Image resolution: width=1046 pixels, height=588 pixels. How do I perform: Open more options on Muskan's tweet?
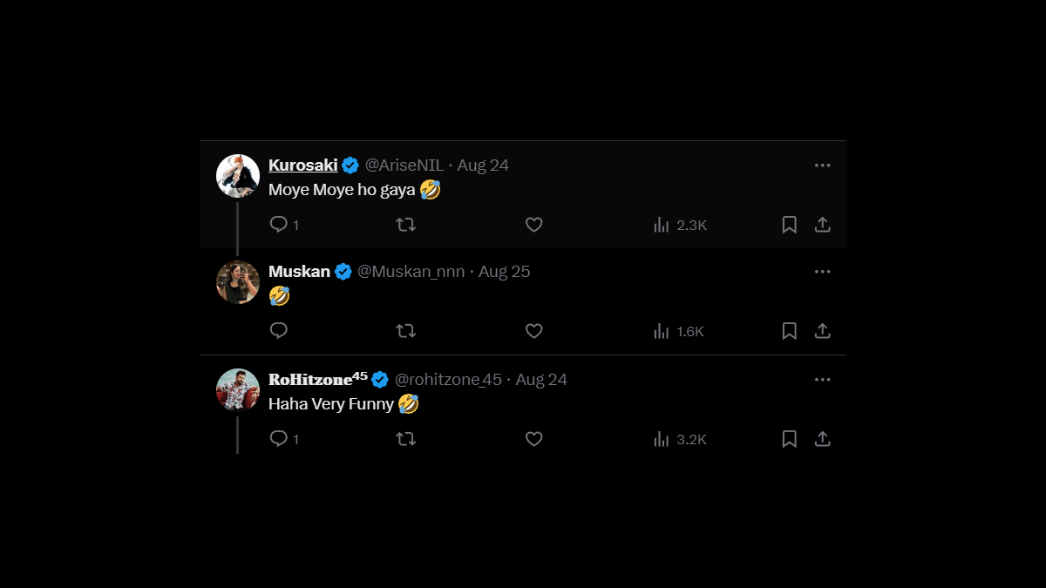(822, 272)
